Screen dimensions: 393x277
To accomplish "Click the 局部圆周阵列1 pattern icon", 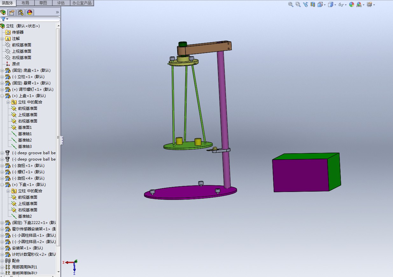I will tap(8, 267).
